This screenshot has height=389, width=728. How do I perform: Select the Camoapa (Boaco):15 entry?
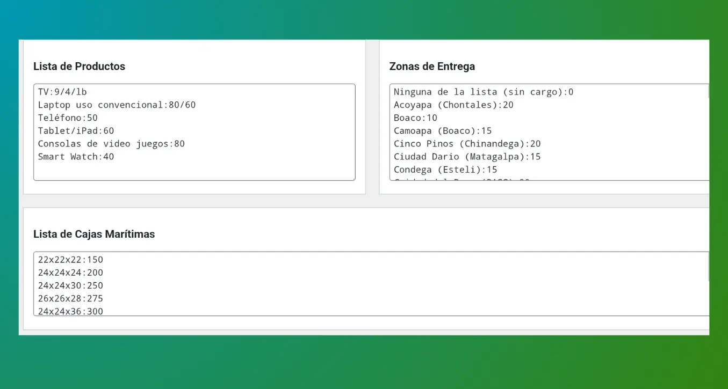pyautogui.click(x=442, y=130)
